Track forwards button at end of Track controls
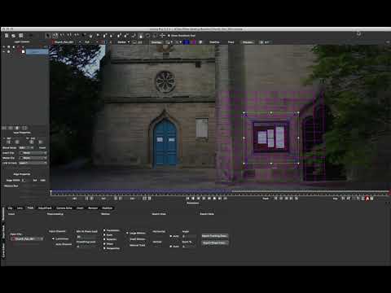 [297, 199]
